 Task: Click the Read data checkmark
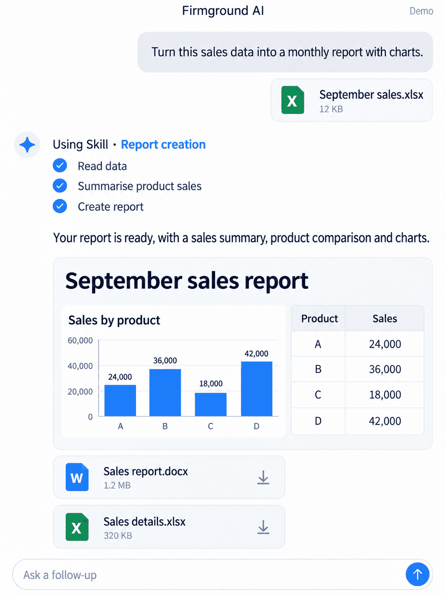[x=60, y=165]
